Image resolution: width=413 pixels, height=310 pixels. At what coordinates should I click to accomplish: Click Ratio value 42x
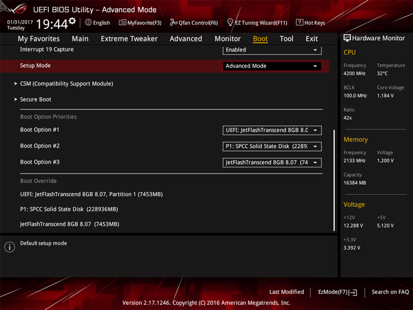(x=348, y=118)
